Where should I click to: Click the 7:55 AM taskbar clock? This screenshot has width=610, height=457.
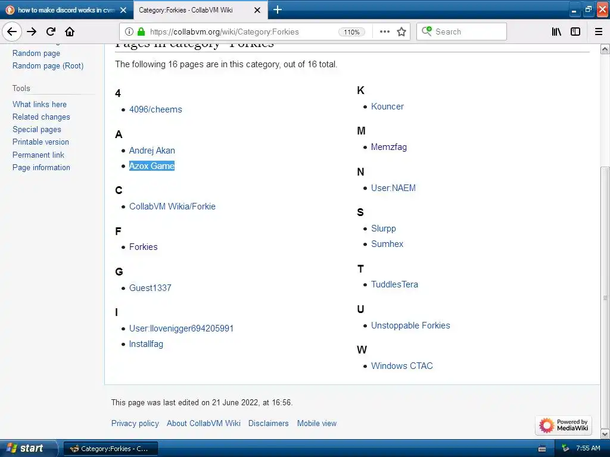tap(588, 449)
